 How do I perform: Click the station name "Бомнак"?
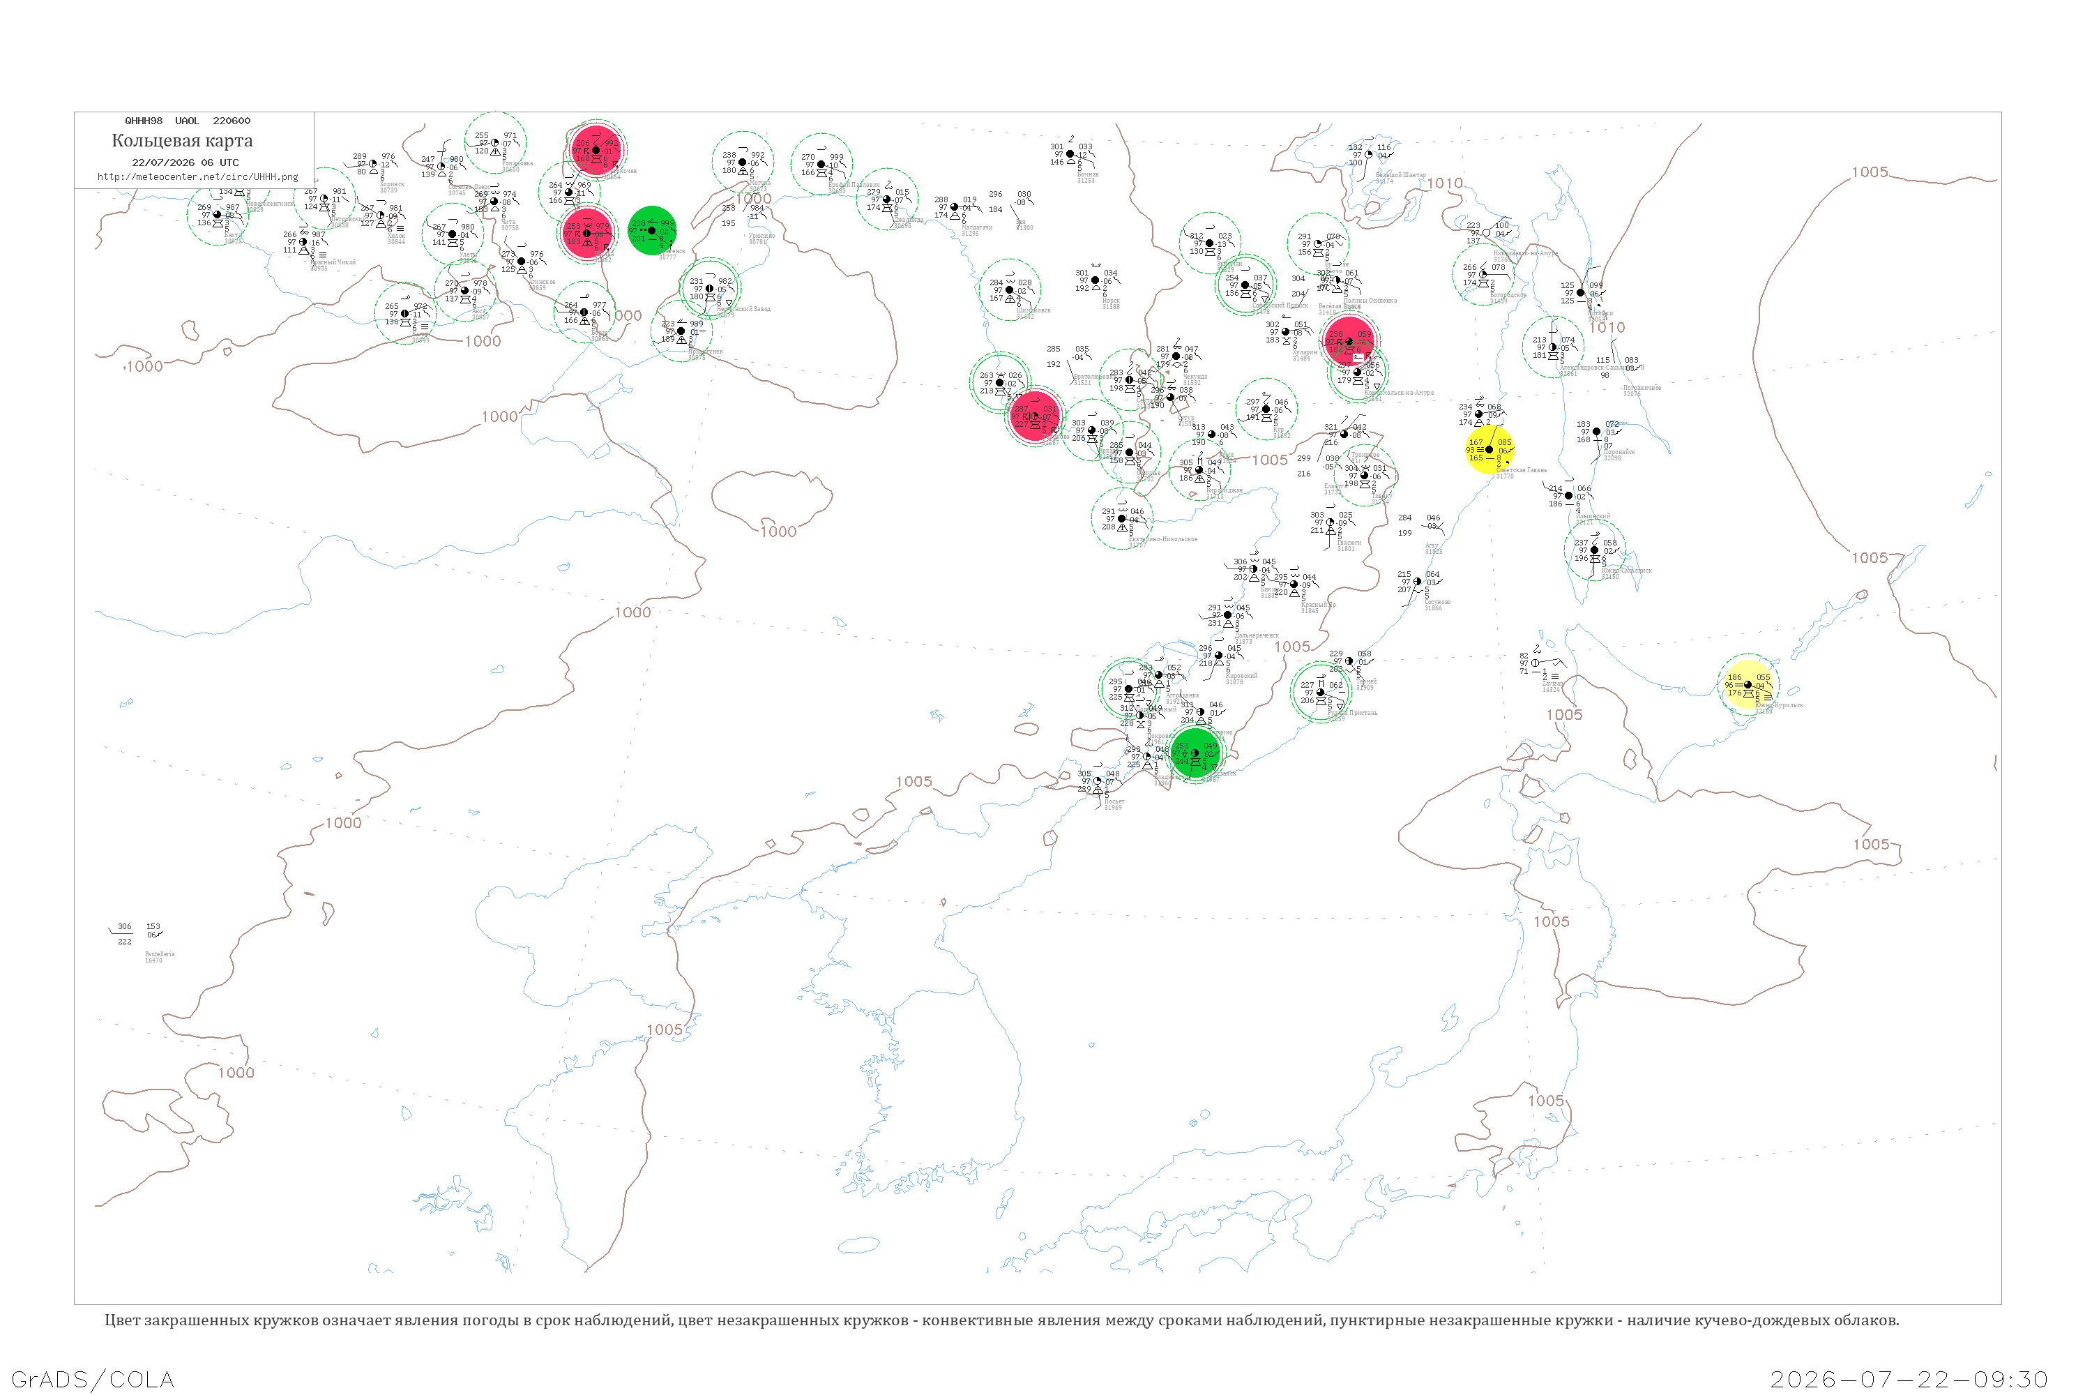[1088, 174]
